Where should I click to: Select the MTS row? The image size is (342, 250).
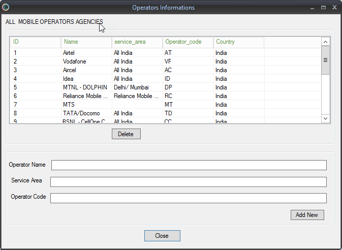166,105
